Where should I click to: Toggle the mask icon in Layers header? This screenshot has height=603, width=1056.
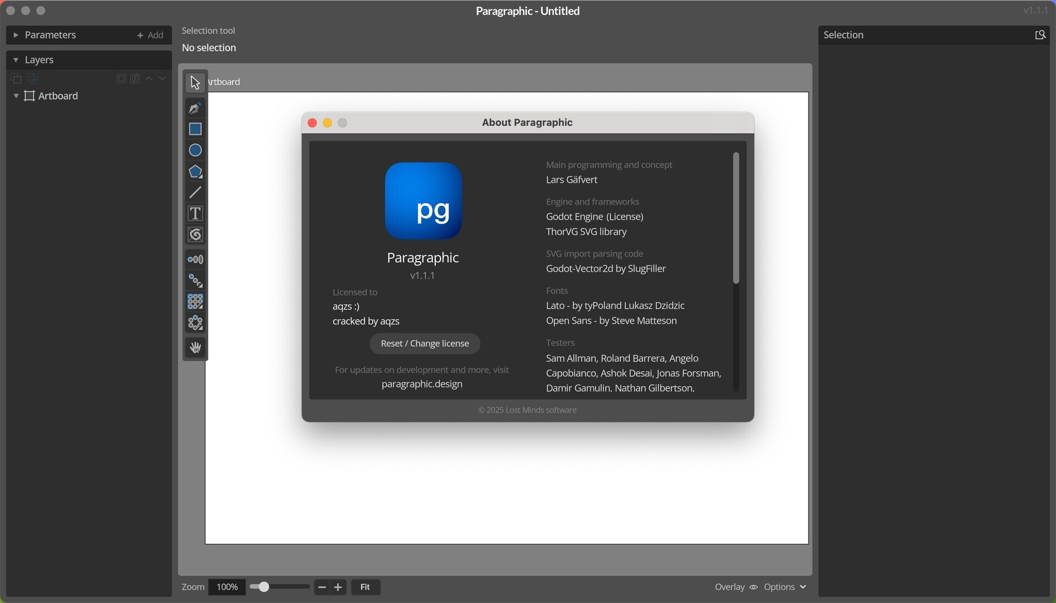tap(135, 79)
